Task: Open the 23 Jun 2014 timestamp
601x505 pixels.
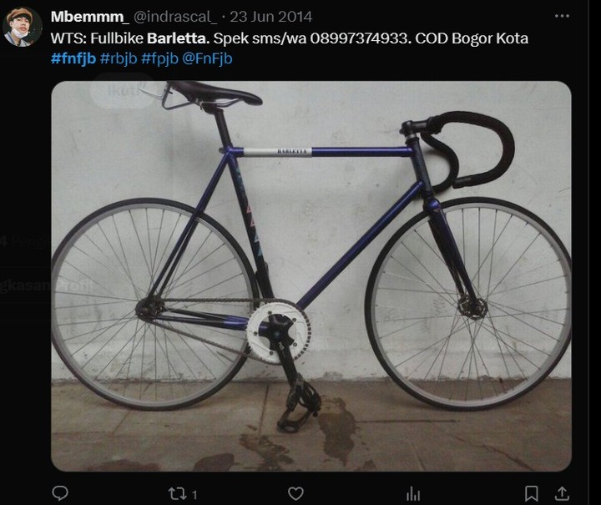Action: (x=270, y=17)
